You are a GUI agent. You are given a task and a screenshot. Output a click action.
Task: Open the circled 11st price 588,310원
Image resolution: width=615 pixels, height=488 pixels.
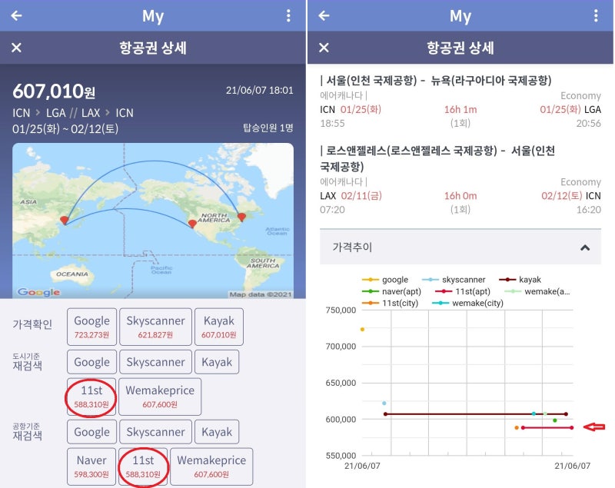coord(91,396)
